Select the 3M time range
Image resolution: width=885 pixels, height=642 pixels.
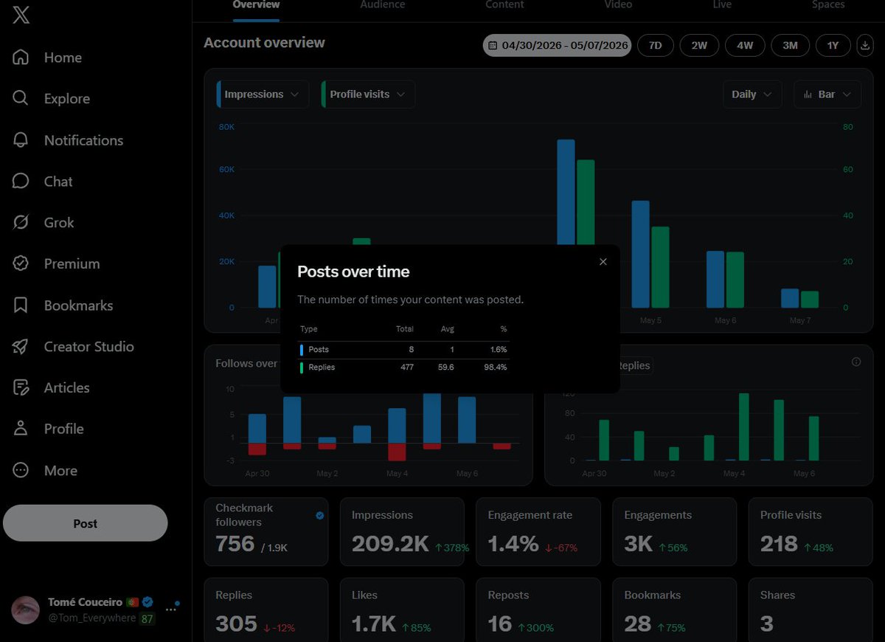click(790, 46)
